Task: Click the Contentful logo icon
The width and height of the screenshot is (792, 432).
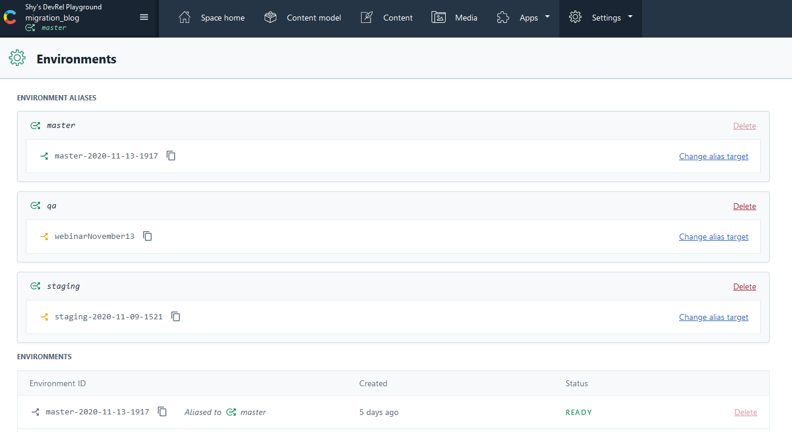Action: [x=10, y=18]
